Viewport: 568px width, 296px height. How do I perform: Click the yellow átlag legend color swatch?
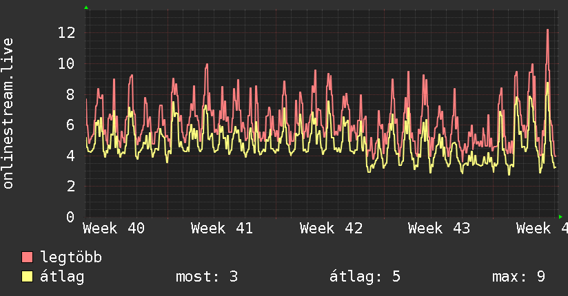(x=27, y=277)
